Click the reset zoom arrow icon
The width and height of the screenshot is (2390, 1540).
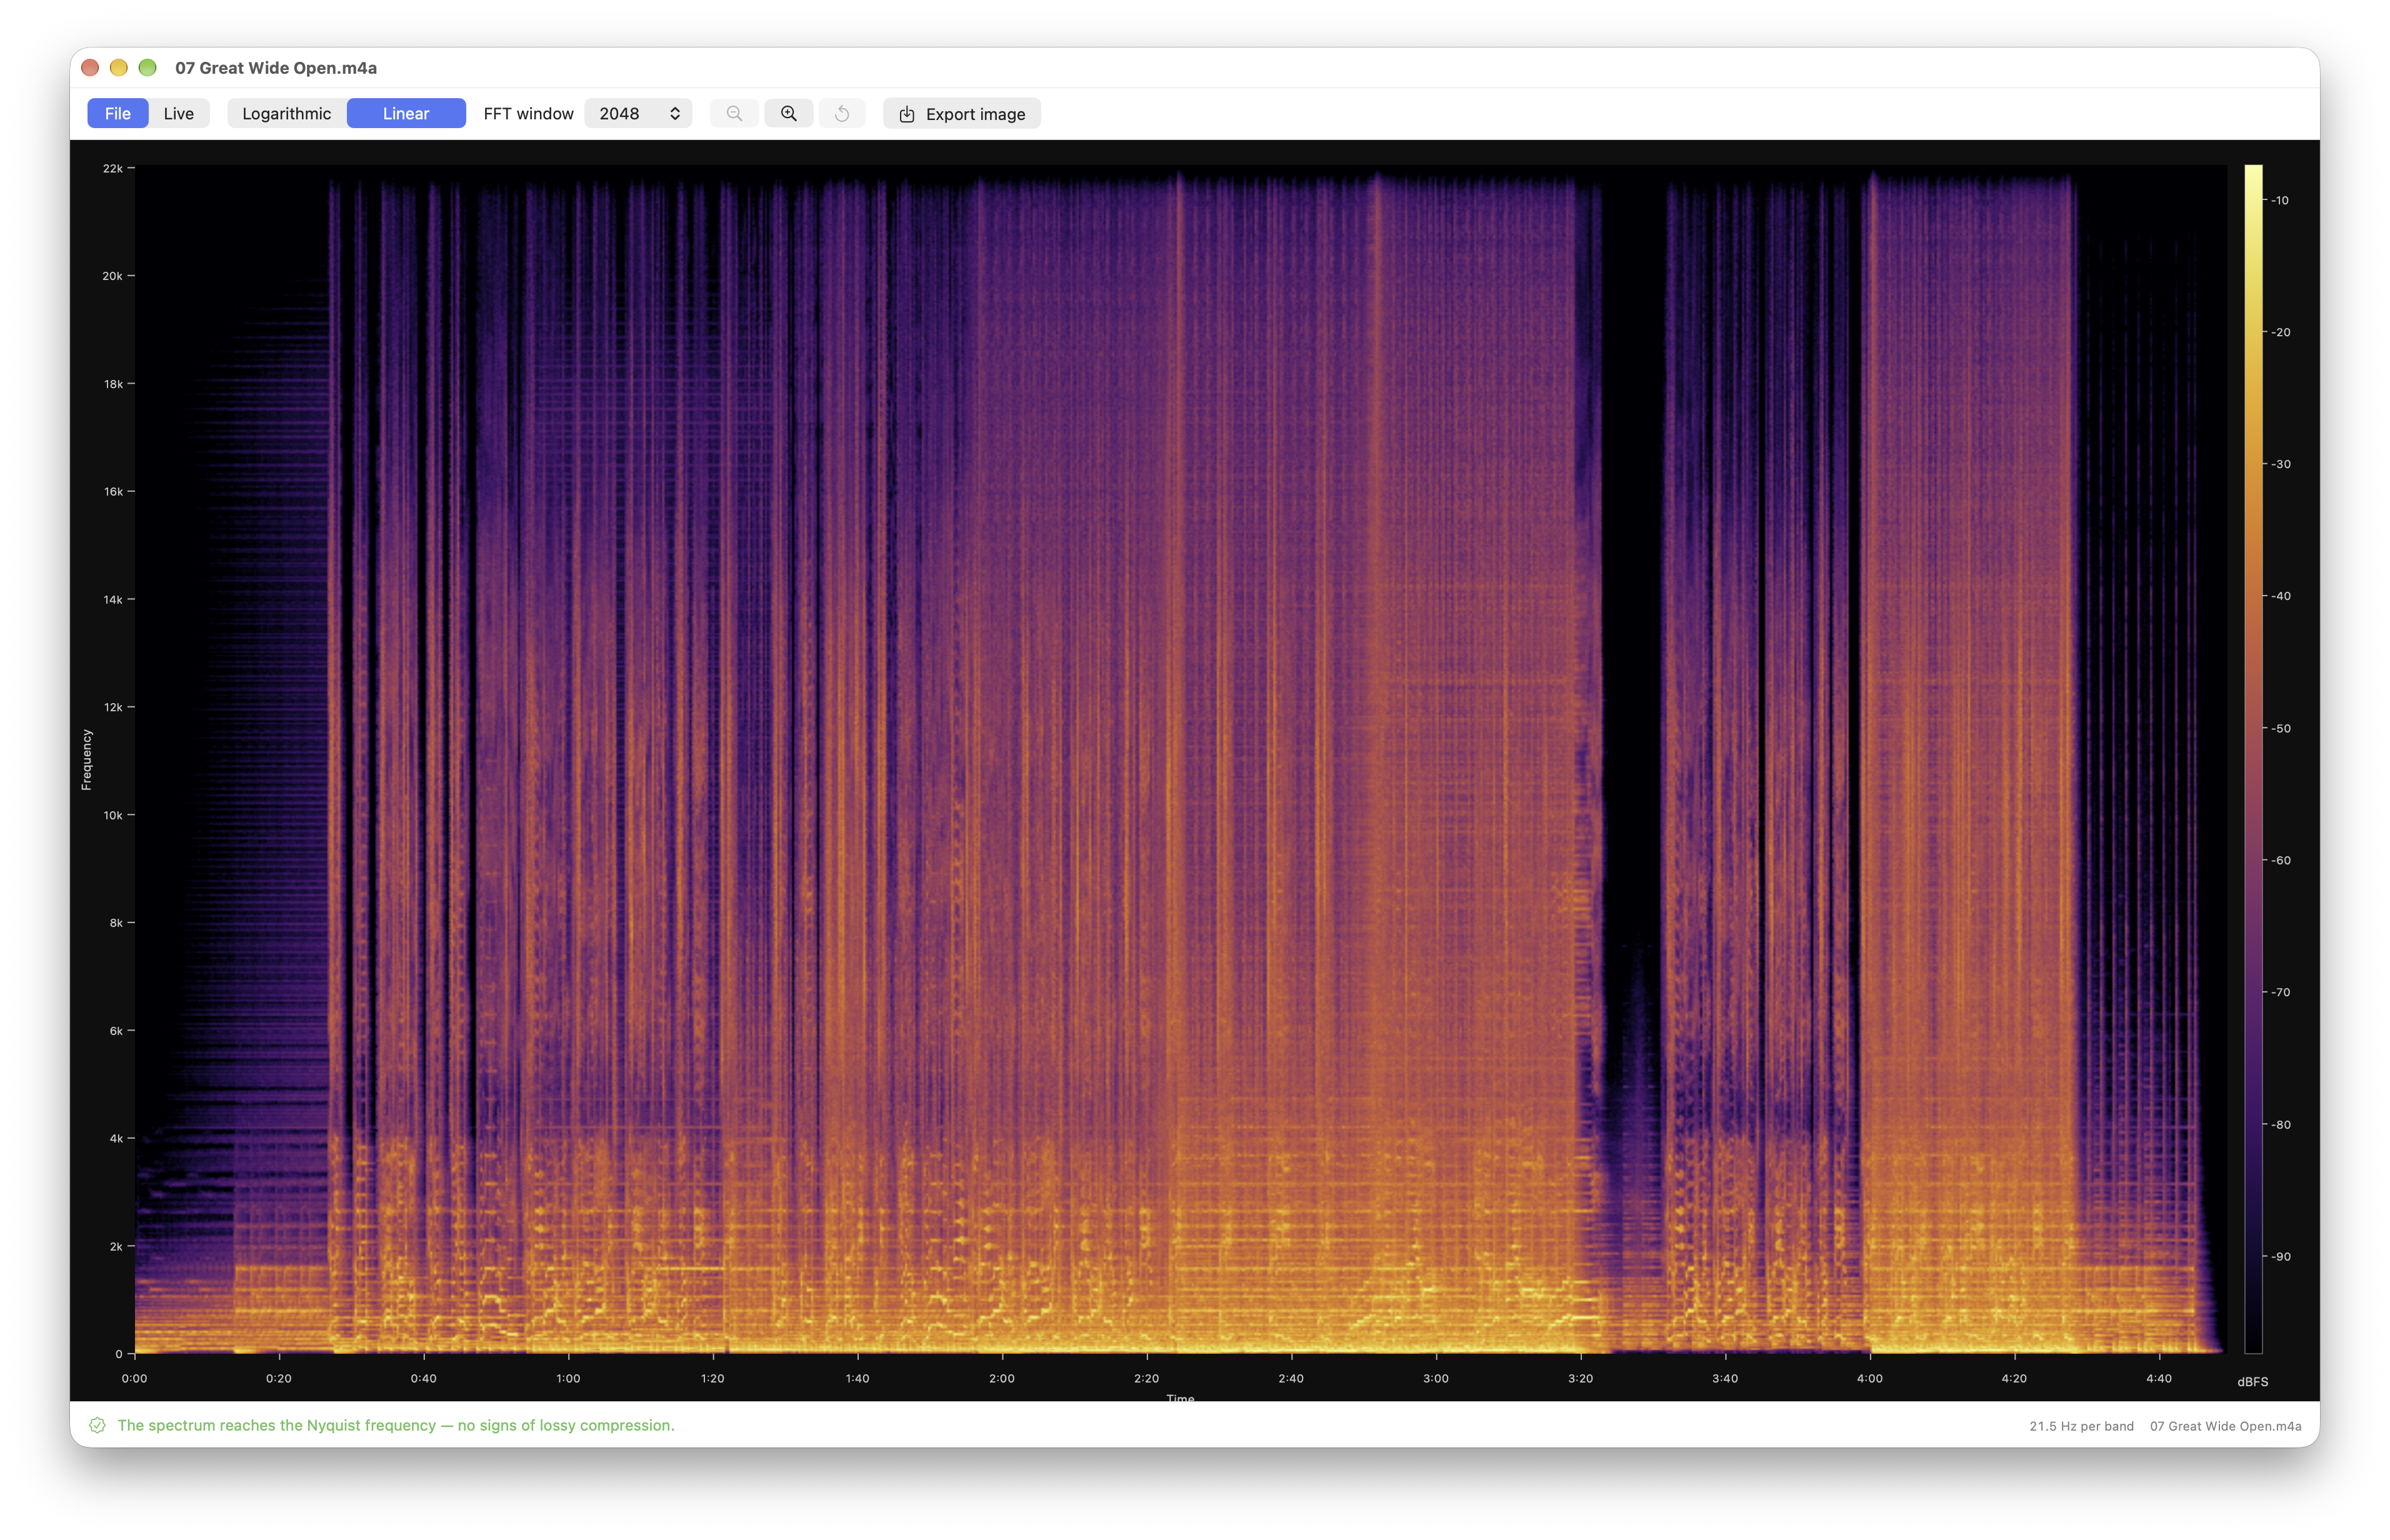(842, 114)
